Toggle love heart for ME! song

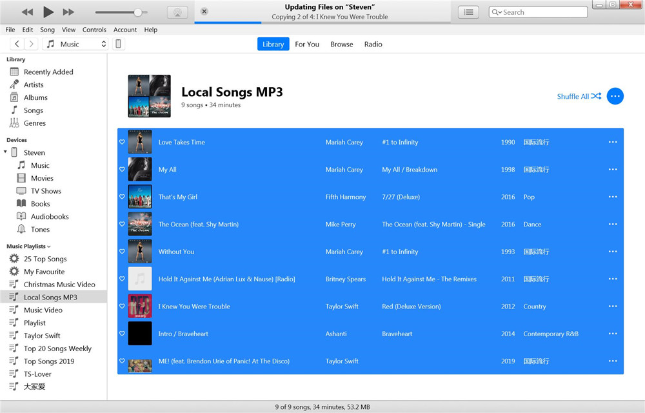click(x=122, y=360)
